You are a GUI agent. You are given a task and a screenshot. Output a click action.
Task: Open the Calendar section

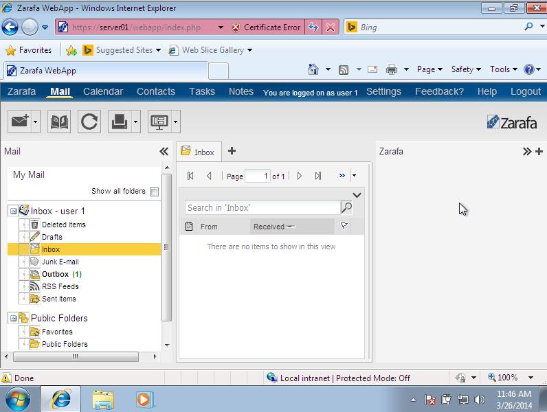(103, 91)
